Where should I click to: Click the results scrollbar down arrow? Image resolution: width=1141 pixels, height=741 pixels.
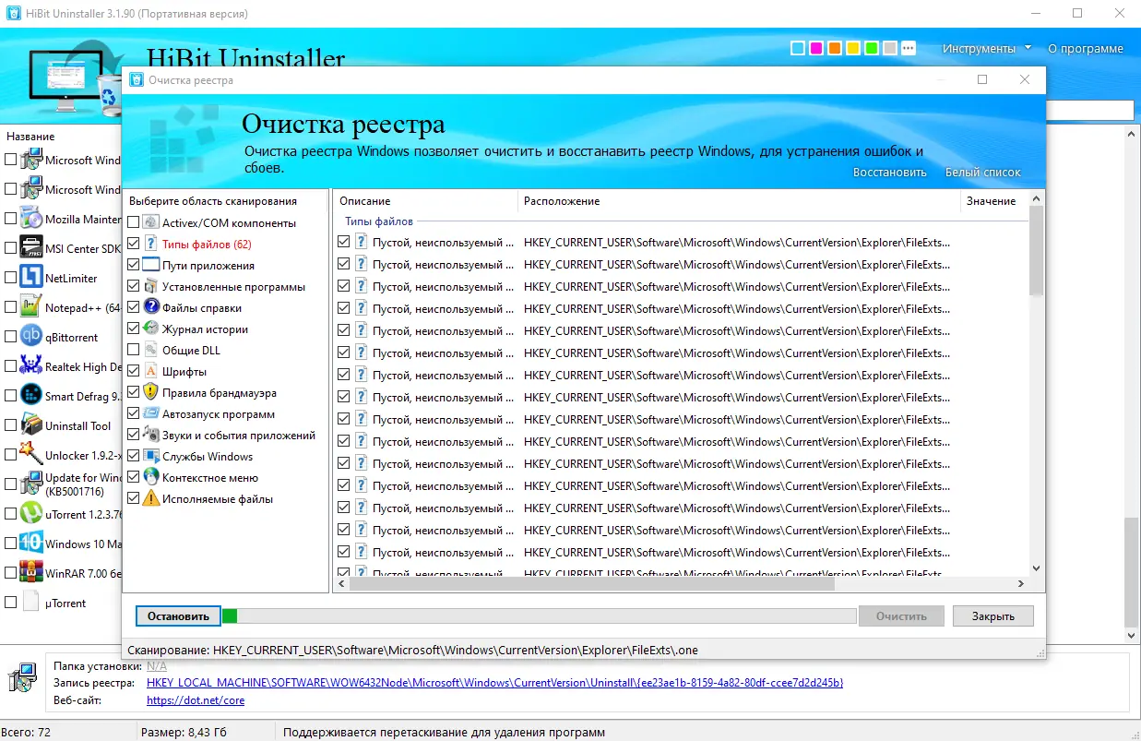pos(1036,569)
